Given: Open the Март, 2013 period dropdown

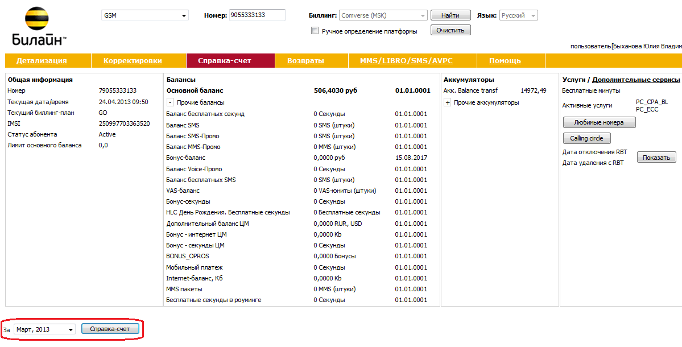Looking at the screenshot, I should [x=45, y=329].
